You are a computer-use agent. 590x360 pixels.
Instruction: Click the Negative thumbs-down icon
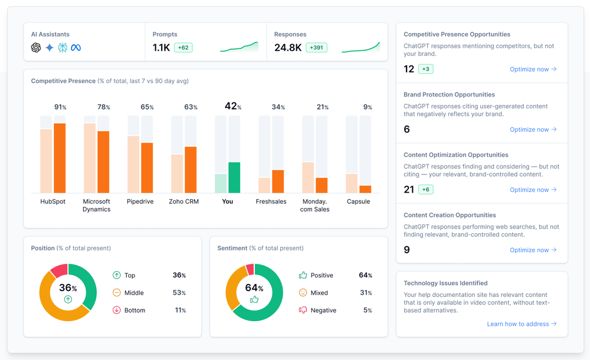[x=303, y=310]
